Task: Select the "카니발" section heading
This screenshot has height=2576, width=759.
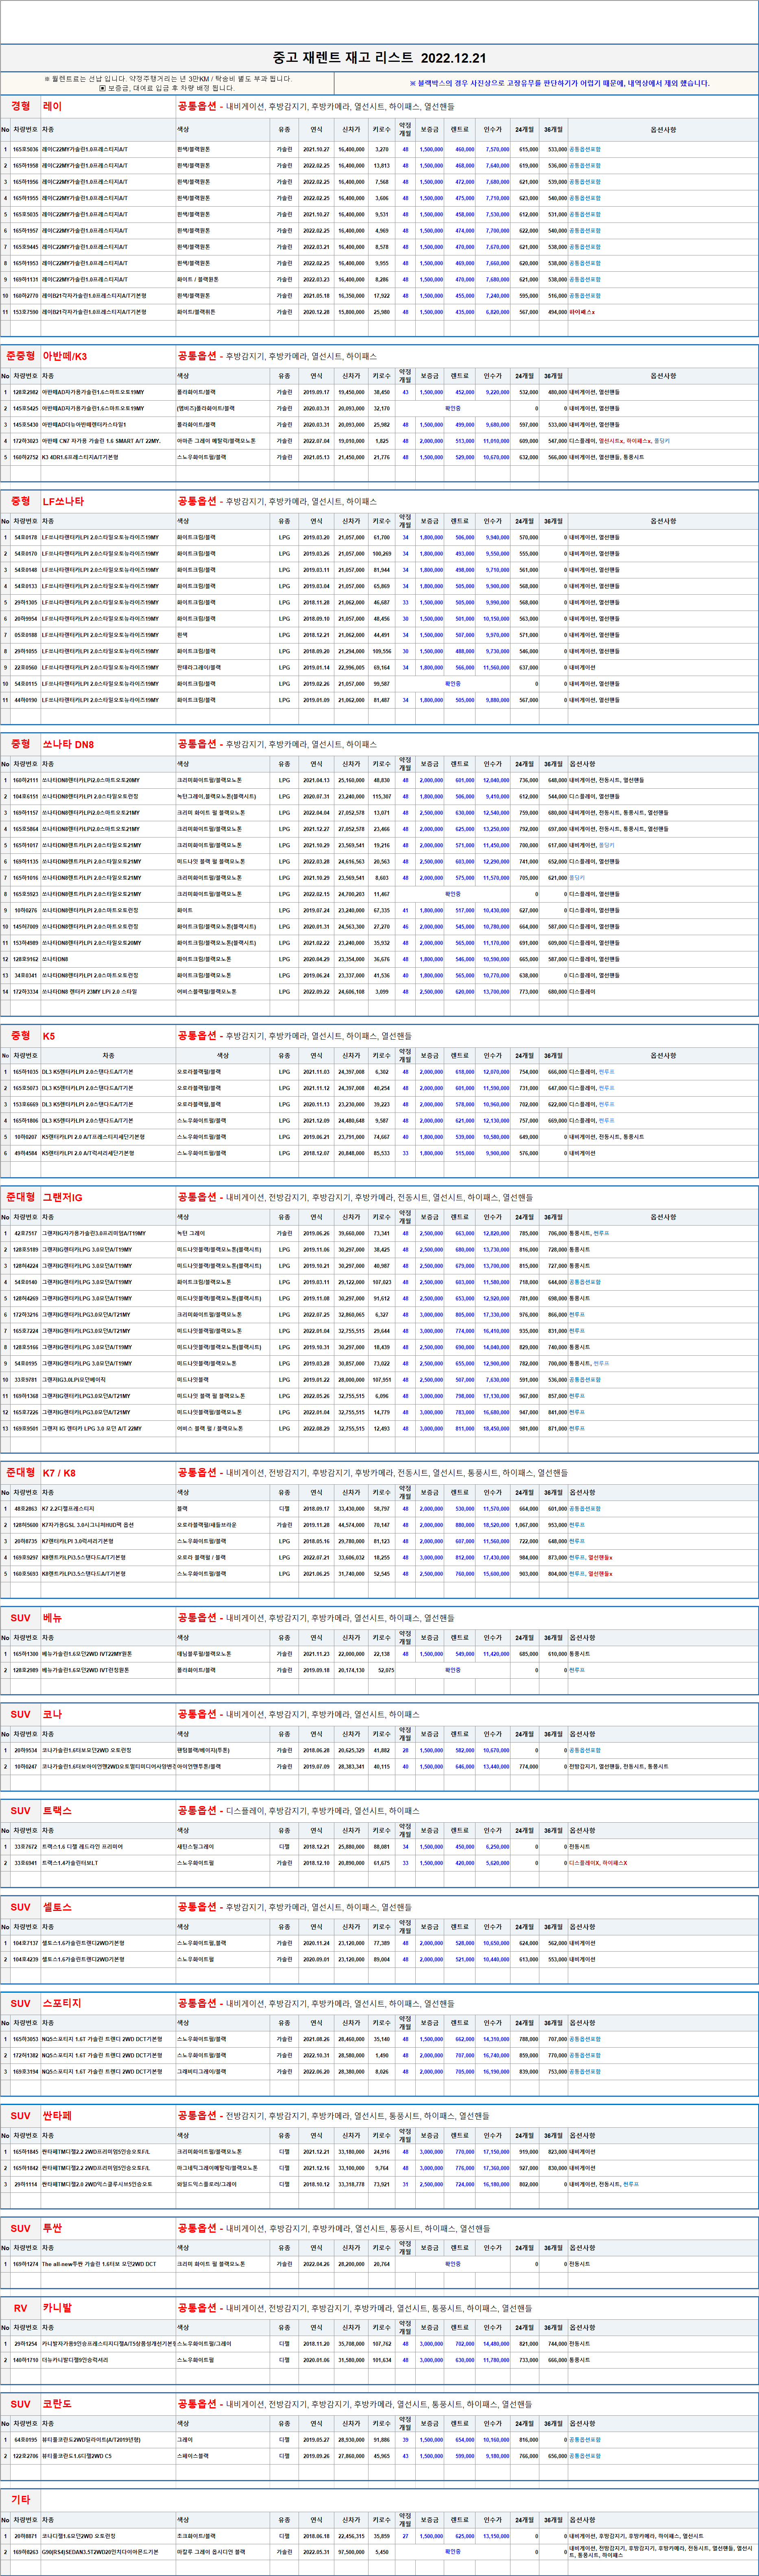Action: point(57,2308)
